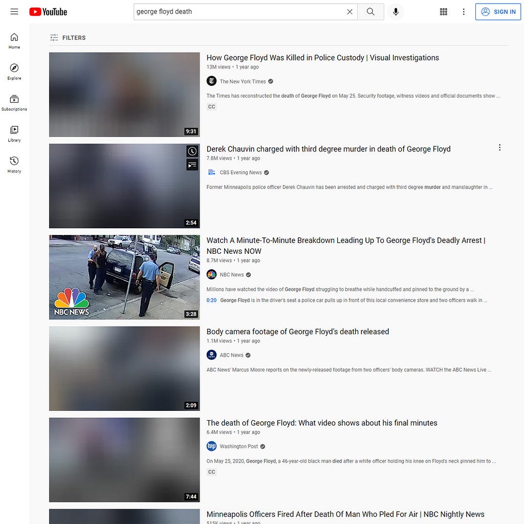Visit the CBS Evening News channel name
Image resolution: width=524 pixels, height=524 pixels.
click(x=241, y=172)
